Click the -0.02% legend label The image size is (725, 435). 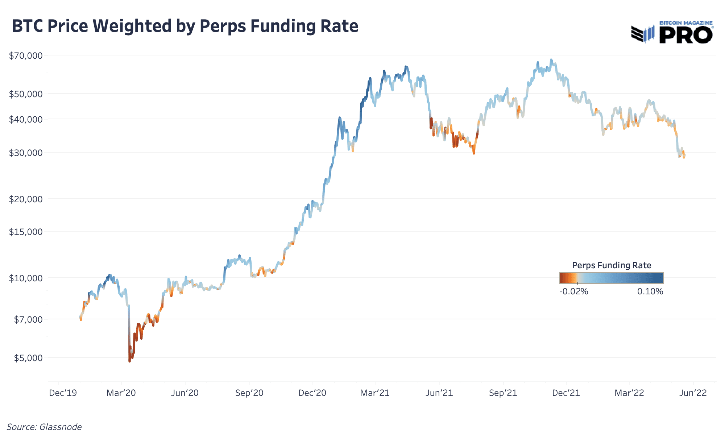click(x=574, y=291)
